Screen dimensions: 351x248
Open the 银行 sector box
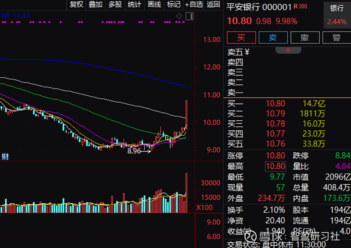(x=337, y=15)
